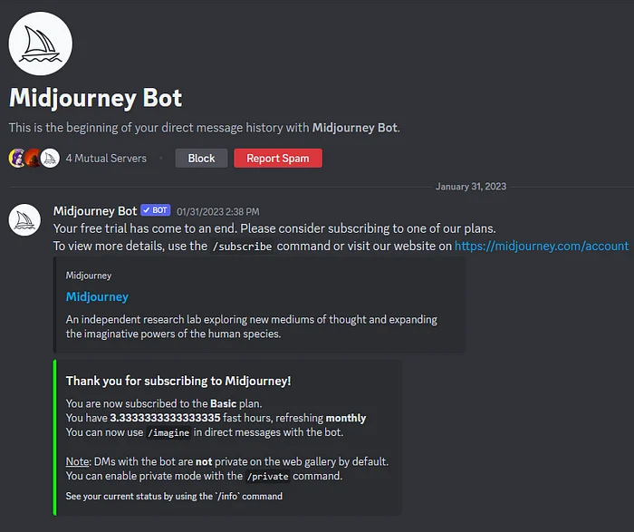Viewport: 634px width, 532px height.
Task: Click the Thank you for subscribing heading
Action: (178, 381)
